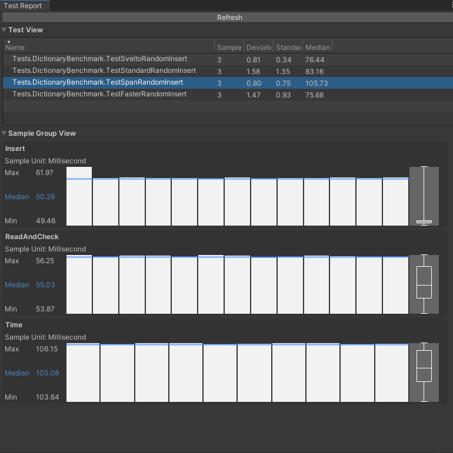Click first bar in the Time chart
This screenshot has height=453, width=453.
click(83, 373)
